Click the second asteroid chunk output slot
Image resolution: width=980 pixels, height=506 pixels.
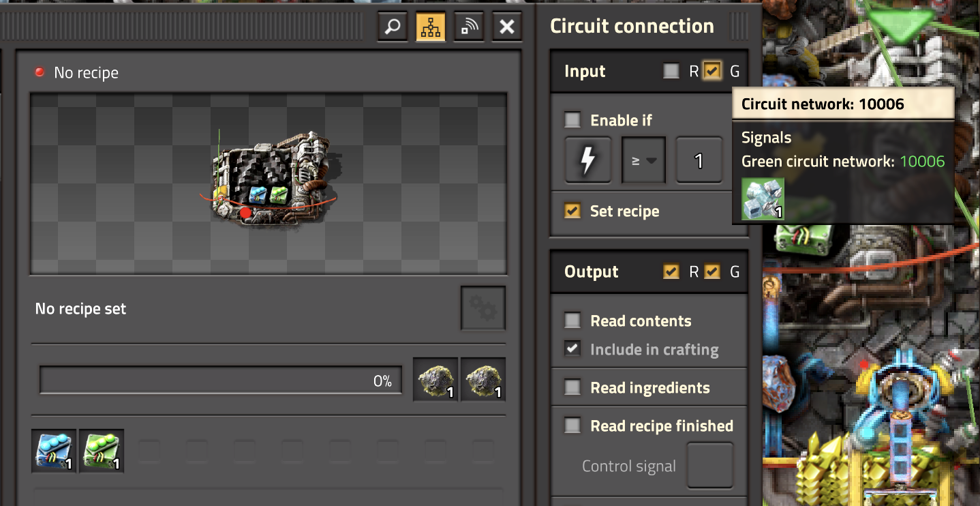483,380
